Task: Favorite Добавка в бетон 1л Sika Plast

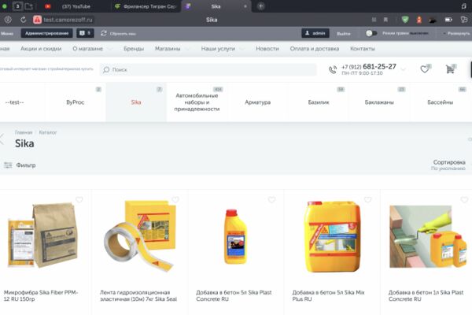Action: point(464,199)
